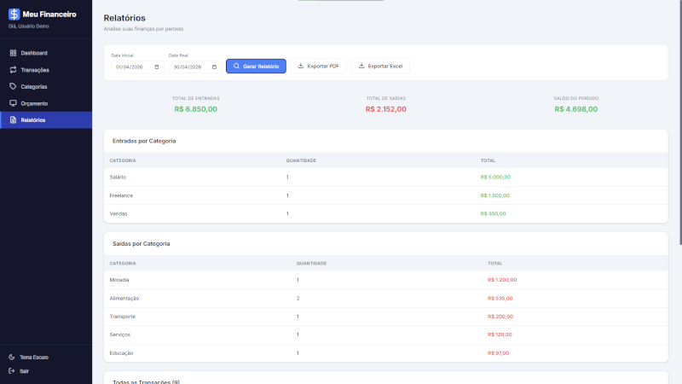Click the Relatórios document icon
This screenshot has height=384, width=682.
(x=13, y=120)
